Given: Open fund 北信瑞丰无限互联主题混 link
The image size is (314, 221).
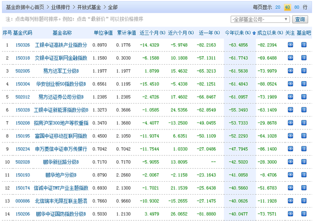Looking at the screenshot, I should coord(61,201).
